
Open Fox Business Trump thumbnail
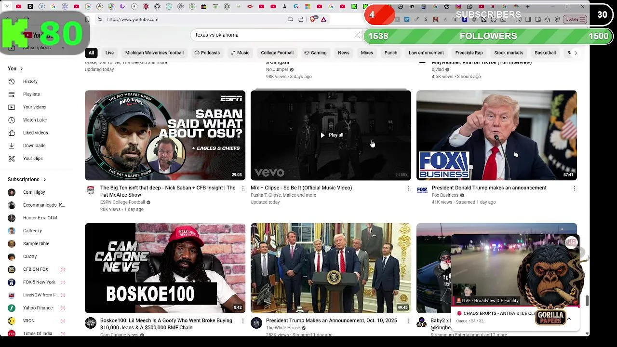[496, 135]
